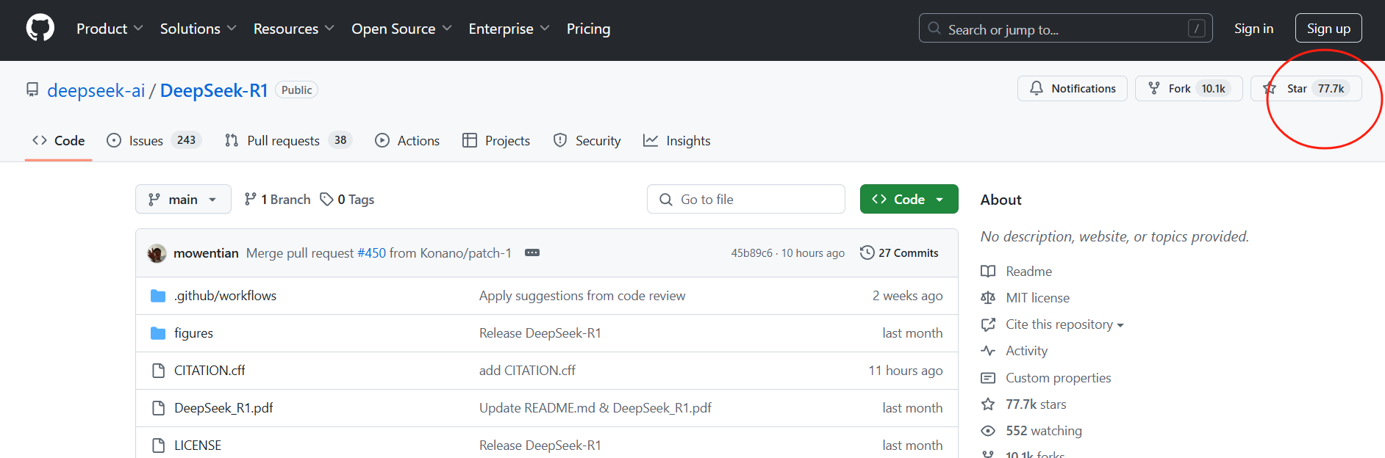The height and width of the screenshot is (458, 1385).
Task: Open pull request #450 link
Action: tap(371, 252)
